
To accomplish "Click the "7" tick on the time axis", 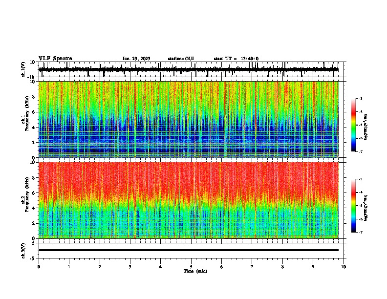I will click(x=252, y=267).
